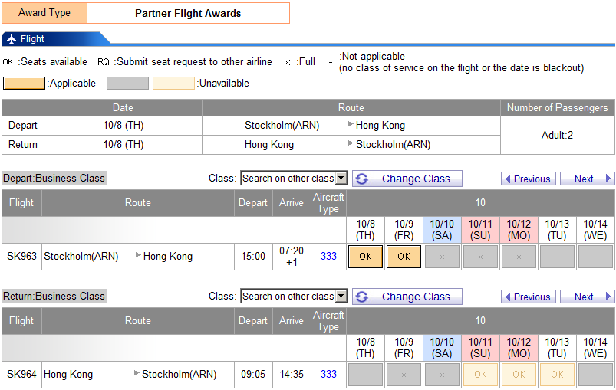The height and width of the screenshot is (390, 616).
Task: Click left arrow on Return Previous button
Action: pos(507,297)
